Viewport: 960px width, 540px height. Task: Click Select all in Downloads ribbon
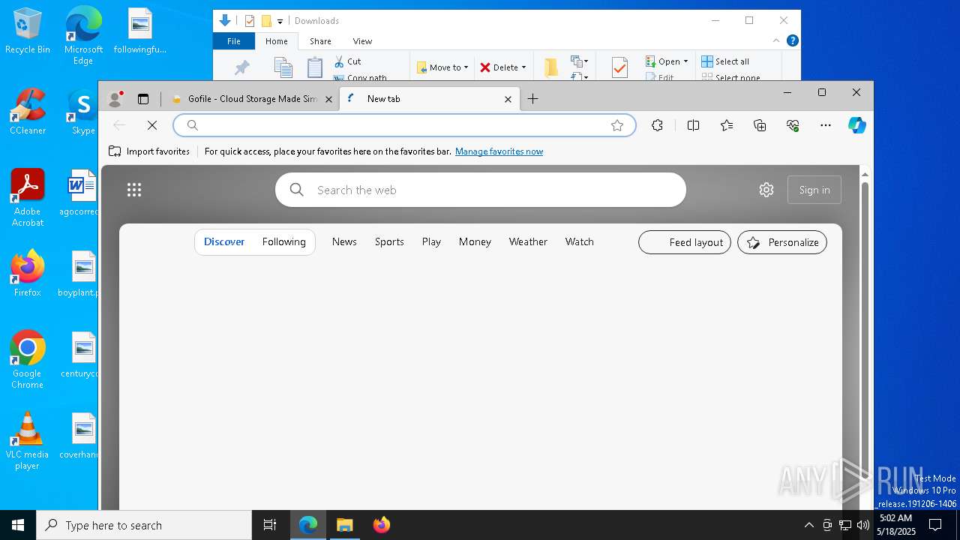click(x=725, y=61)
